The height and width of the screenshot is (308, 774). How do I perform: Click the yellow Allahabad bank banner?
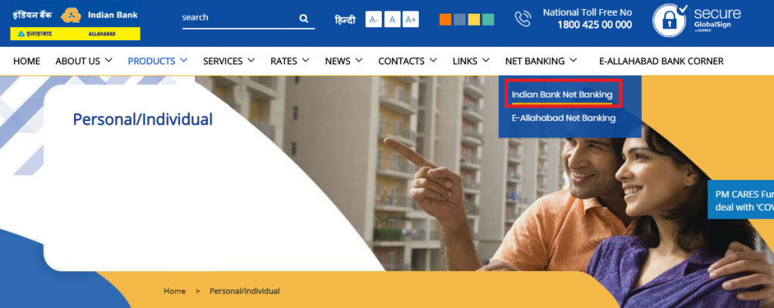[75, 33]
